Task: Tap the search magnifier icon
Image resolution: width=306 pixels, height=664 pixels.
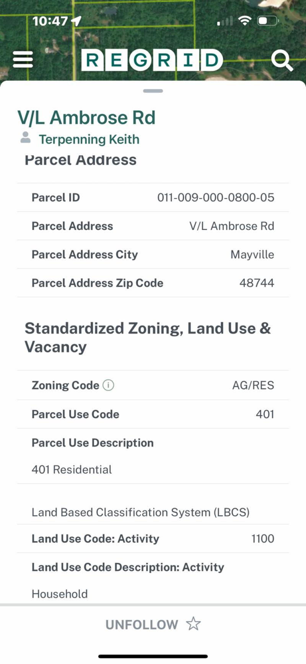Action: coord(282,61)
